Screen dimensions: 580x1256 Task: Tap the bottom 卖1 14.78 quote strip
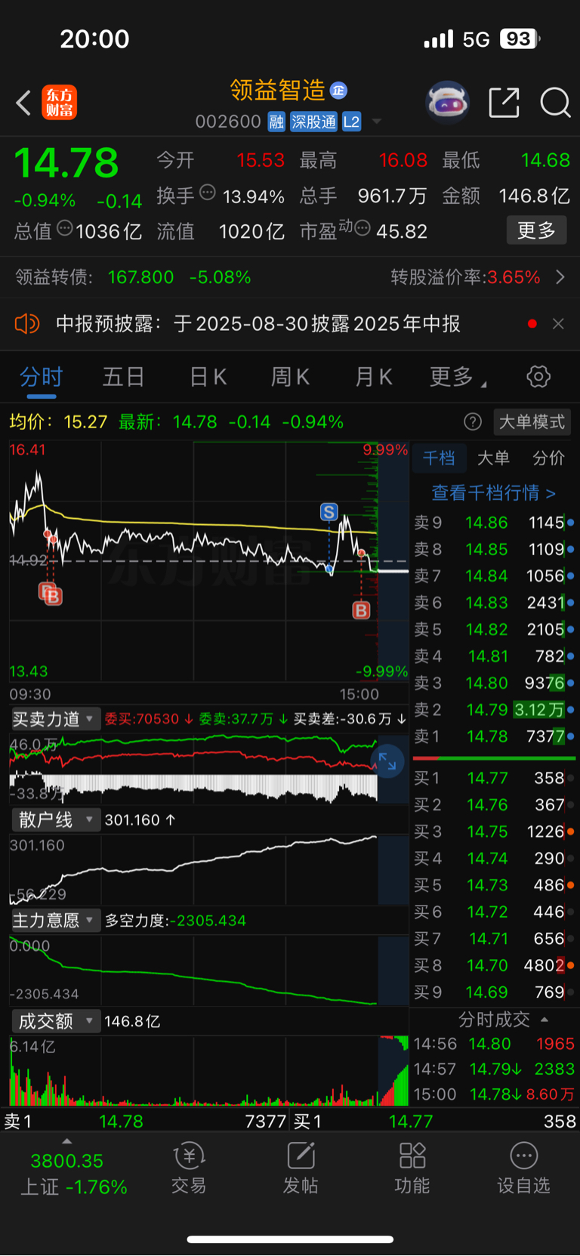[145, 1121]
